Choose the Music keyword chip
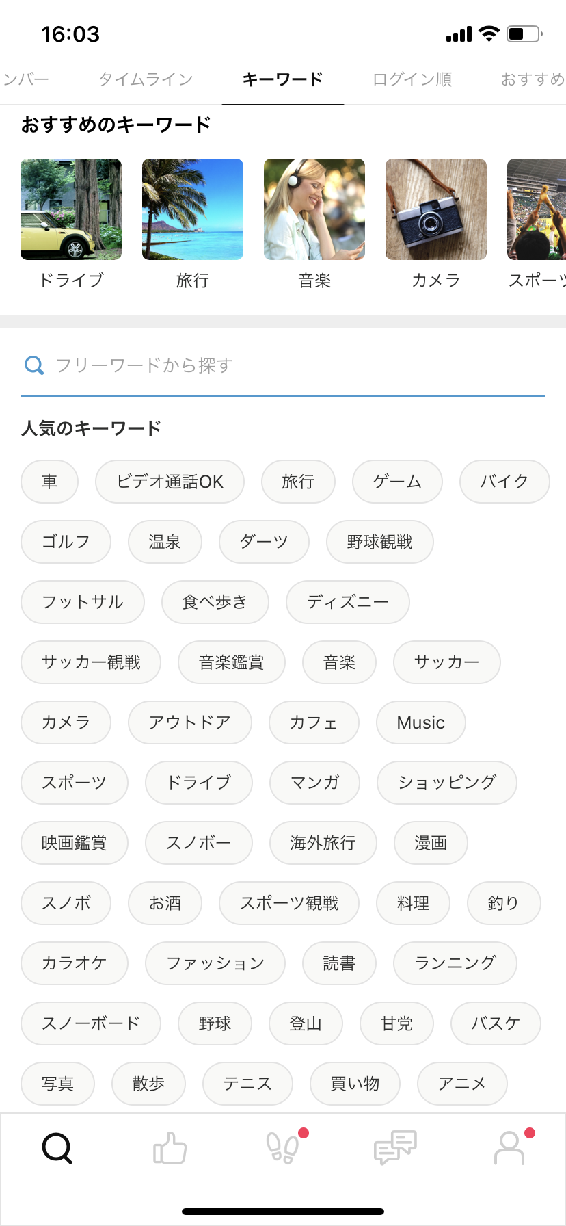This screenshot has width=566, height=1226. tap(420, 722)
